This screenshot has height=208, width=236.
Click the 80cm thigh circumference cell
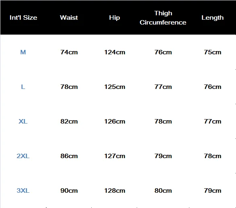[x=163, y=191]
